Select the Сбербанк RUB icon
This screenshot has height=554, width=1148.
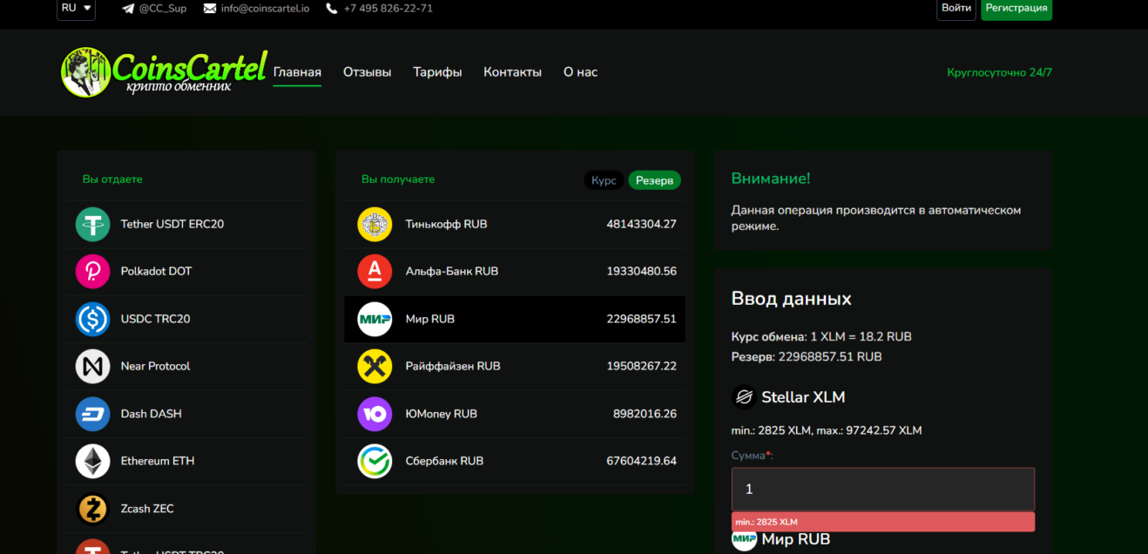coord(375,461)
